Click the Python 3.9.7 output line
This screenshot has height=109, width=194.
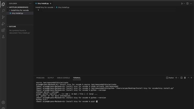click(x=42, y=100)
